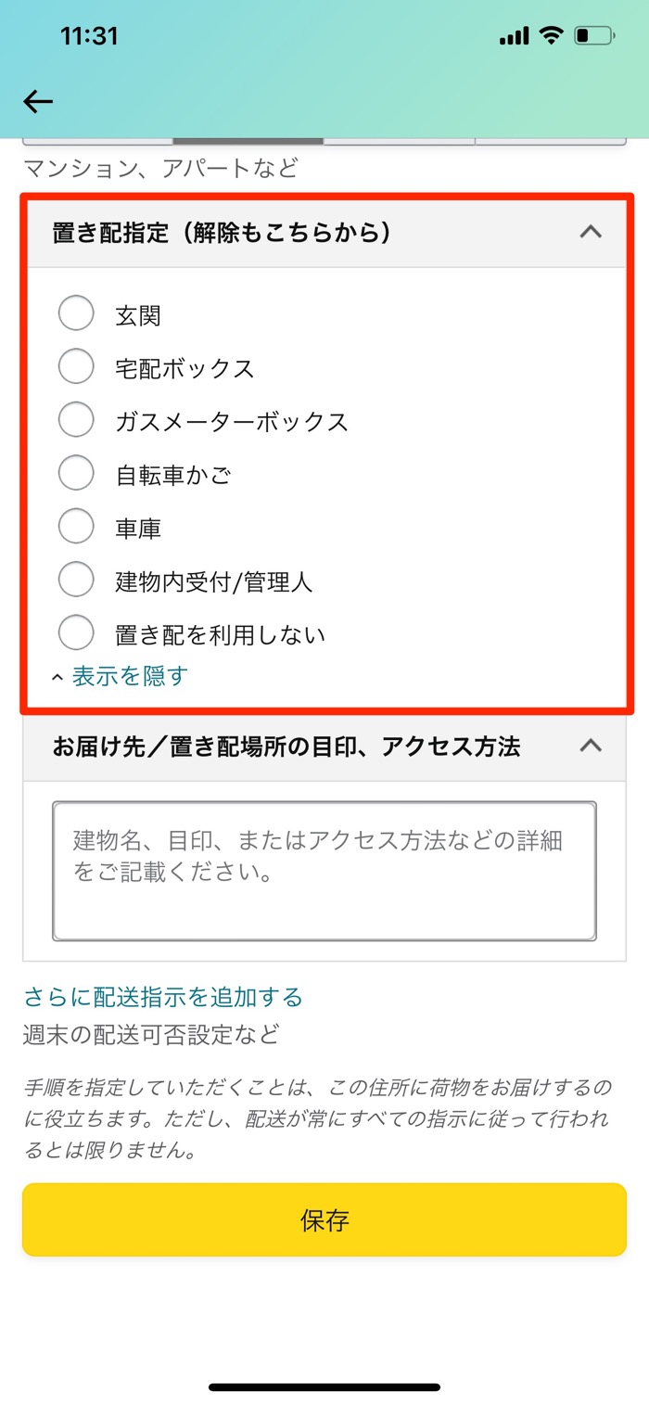The width and height of the screenshot is (649, 1404).
Task: Select 建物内受付/管理人 option
Action: [x=76, y=579]
